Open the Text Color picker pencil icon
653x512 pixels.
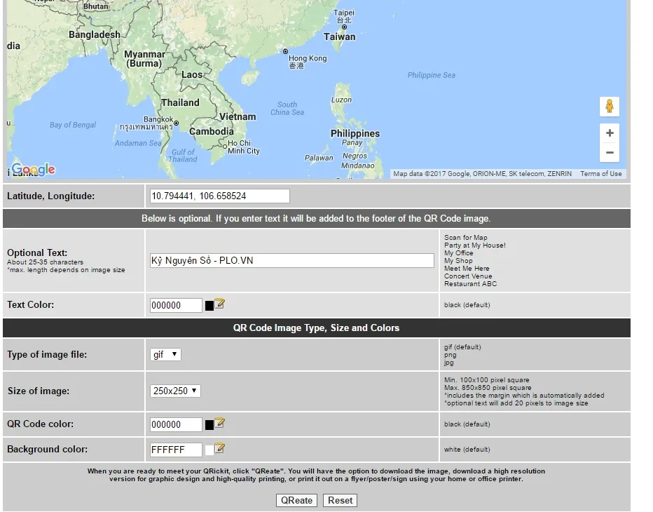pyautogui.click(x=220, y=304)
